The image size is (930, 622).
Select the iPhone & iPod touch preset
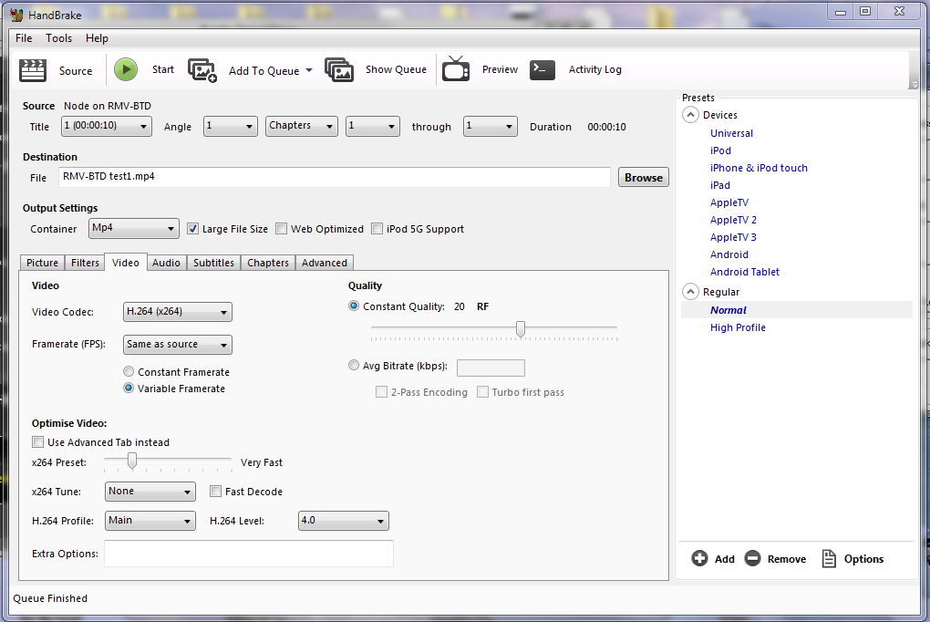pyautogui.click(x=759, y=168)
